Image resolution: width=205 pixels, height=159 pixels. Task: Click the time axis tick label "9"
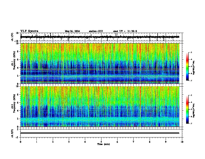pos(166,142)
